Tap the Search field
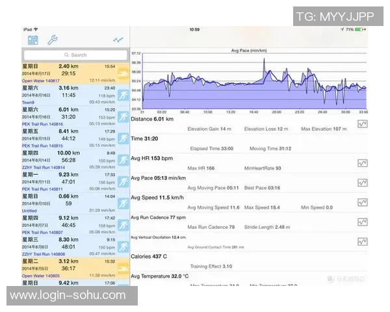The height and width of the screenshot is (312, 390). pos(75,55)
